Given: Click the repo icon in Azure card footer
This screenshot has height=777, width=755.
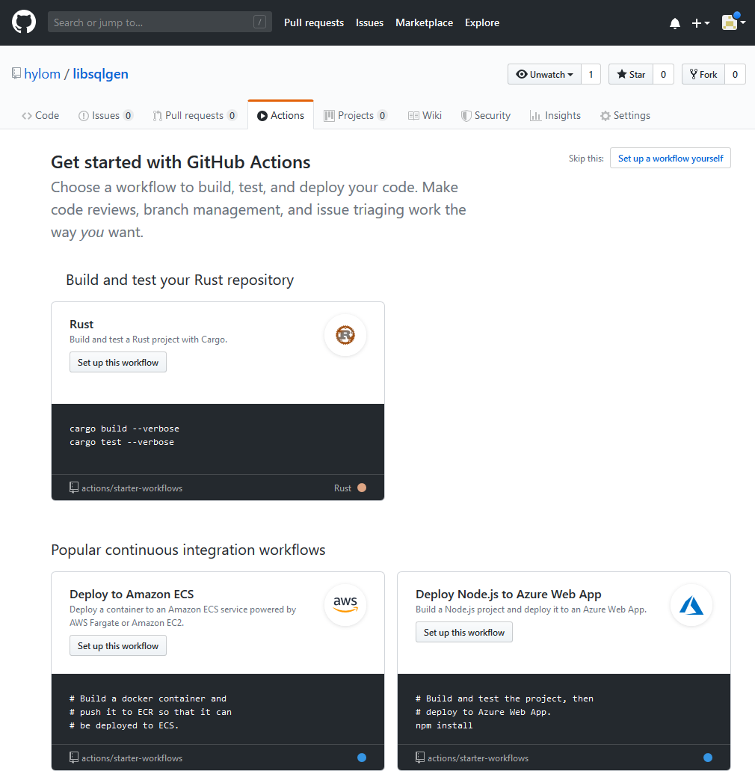Looking at the screenshot, I should (x=419, y=757).
